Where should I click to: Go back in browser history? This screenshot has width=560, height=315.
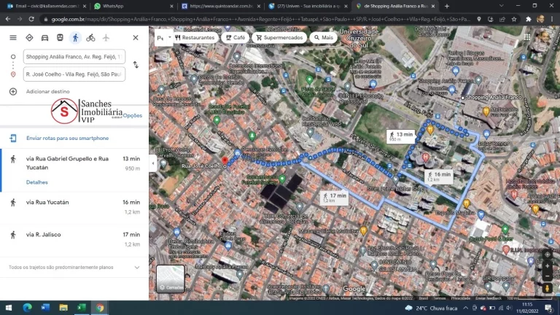[8, 19]
